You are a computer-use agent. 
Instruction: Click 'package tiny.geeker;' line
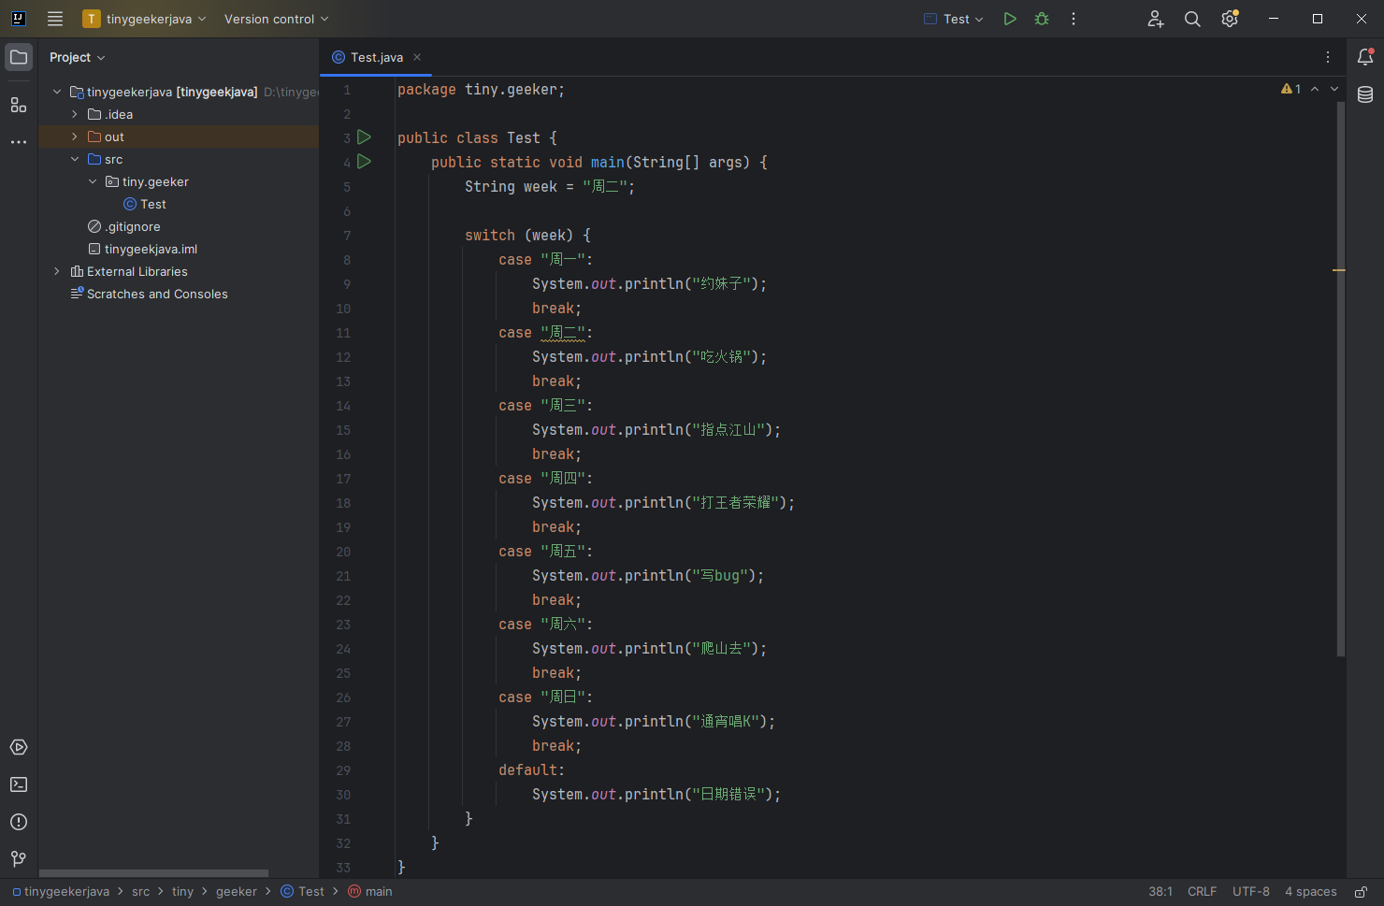coord(481,90)
